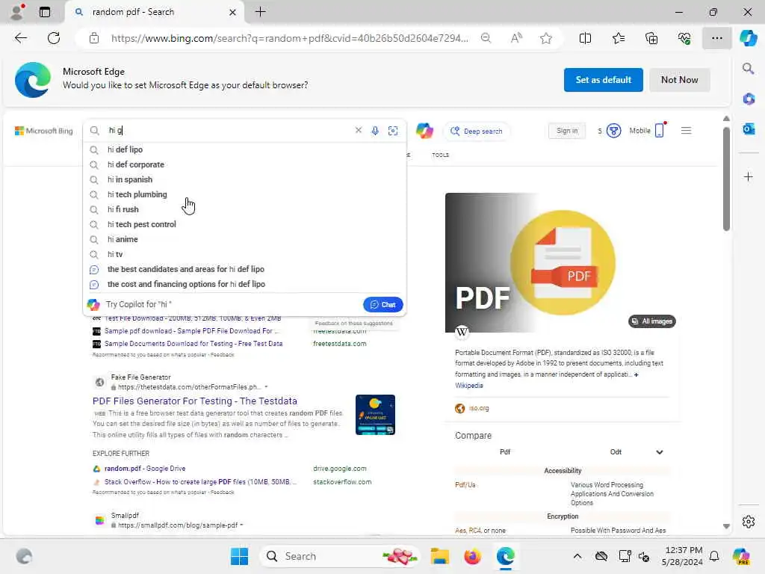Click Sample pdf download link
The height and width of the screenshot is (574, 765).
click(191, 331)
